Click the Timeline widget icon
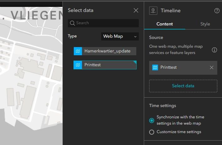Screen dimensions: 222x145 153,10
